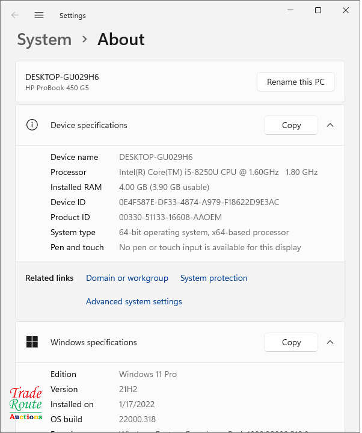Maximize the Settings window
This screenshot has height=433, width=362.
318,10
